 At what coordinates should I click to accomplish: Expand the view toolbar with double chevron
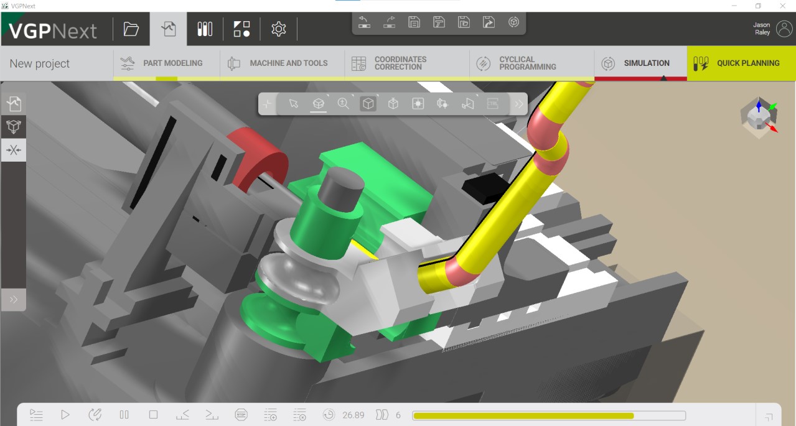pyautogui.click(x=519, y=104)
